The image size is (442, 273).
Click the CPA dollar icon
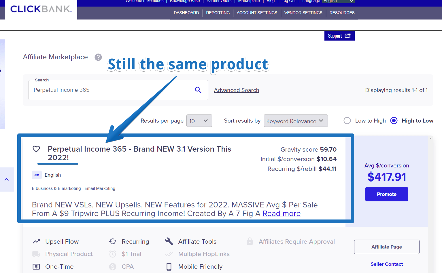[x=113, y=267]
